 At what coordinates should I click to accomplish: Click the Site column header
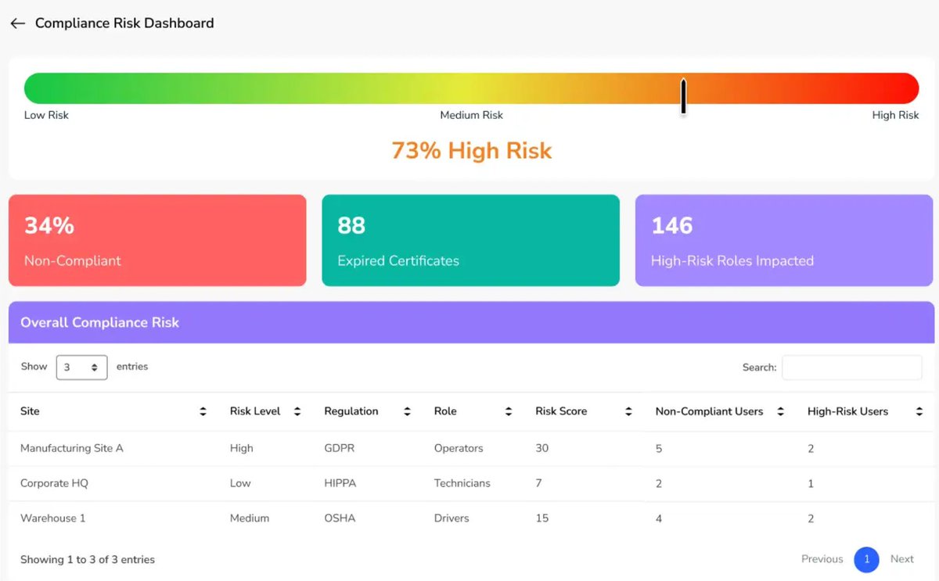[30, 411]
